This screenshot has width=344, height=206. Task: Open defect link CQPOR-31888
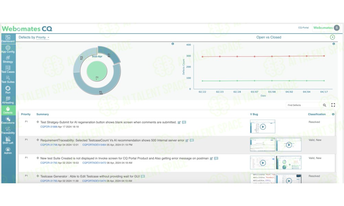pyautogui.click(x=49, y=127)
